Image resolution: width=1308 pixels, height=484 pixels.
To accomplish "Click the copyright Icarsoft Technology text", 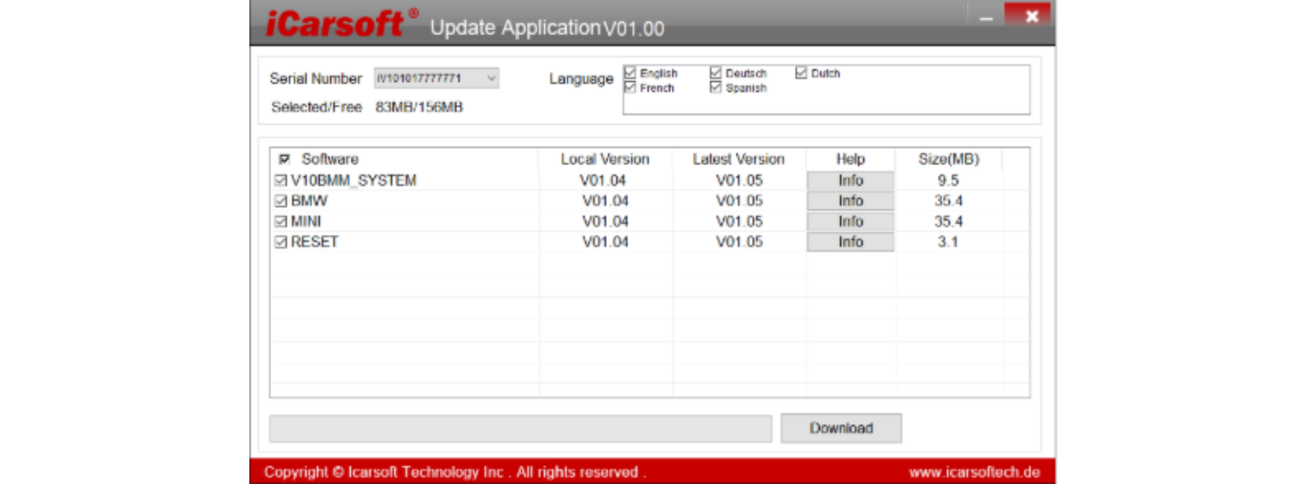I will click(x=455, y=472).
